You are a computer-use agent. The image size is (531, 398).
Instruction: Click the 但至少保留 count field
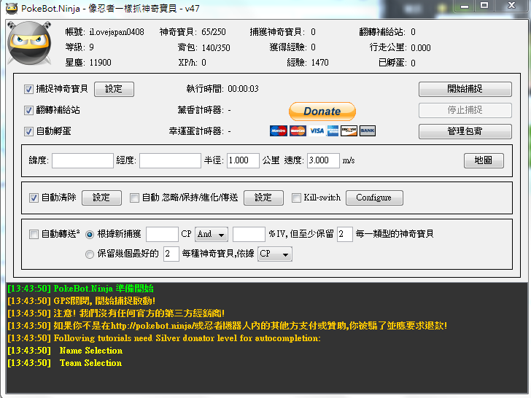click(345, 234)
